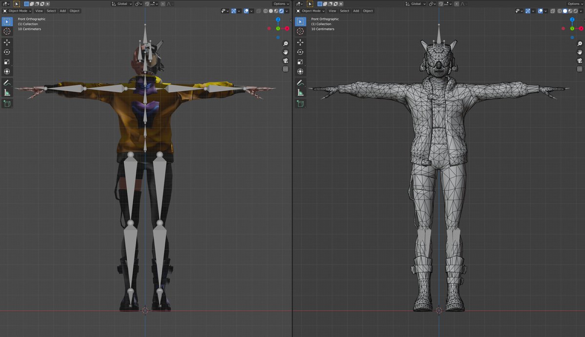Select the Transform tool in right viewport
The width and height of the screenshot is (585, 337).
coord(300,72)
